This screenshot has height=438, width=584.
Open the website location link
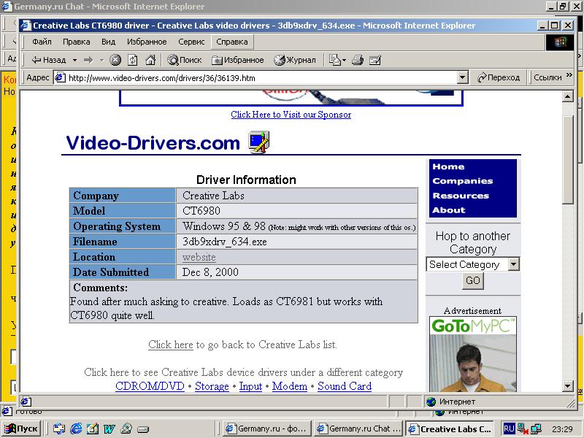(x=199, y=257)
